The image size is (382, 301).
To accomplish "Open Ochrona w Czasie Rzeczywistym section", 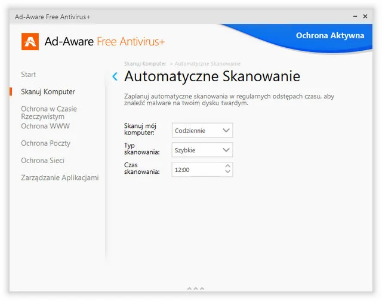I will [x=49, y=113].
